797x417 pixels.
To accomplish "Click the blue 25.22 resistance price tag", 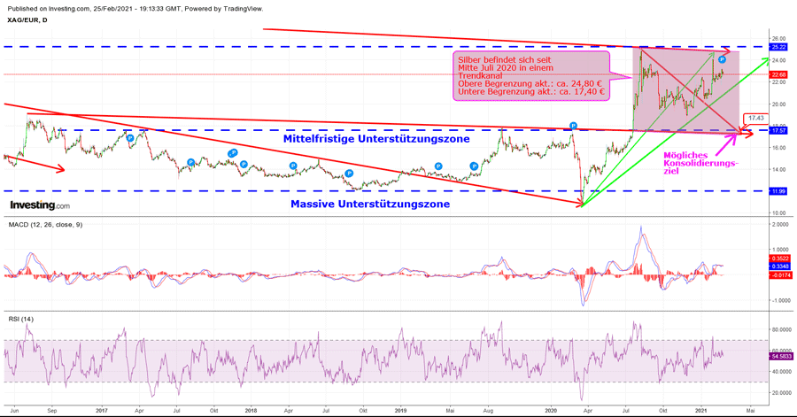I will pos(779,46).
